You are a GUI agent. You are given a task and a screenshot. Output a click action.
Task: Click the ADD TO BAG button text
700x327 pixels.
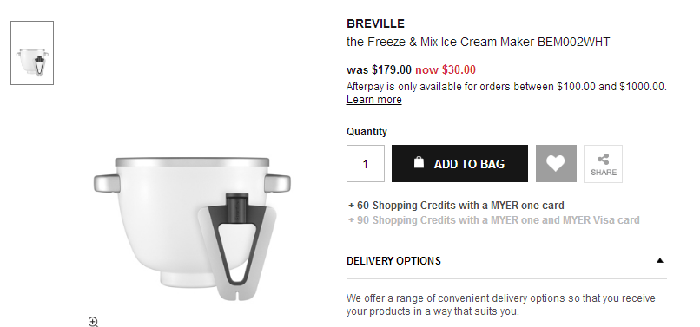(469, 164)
